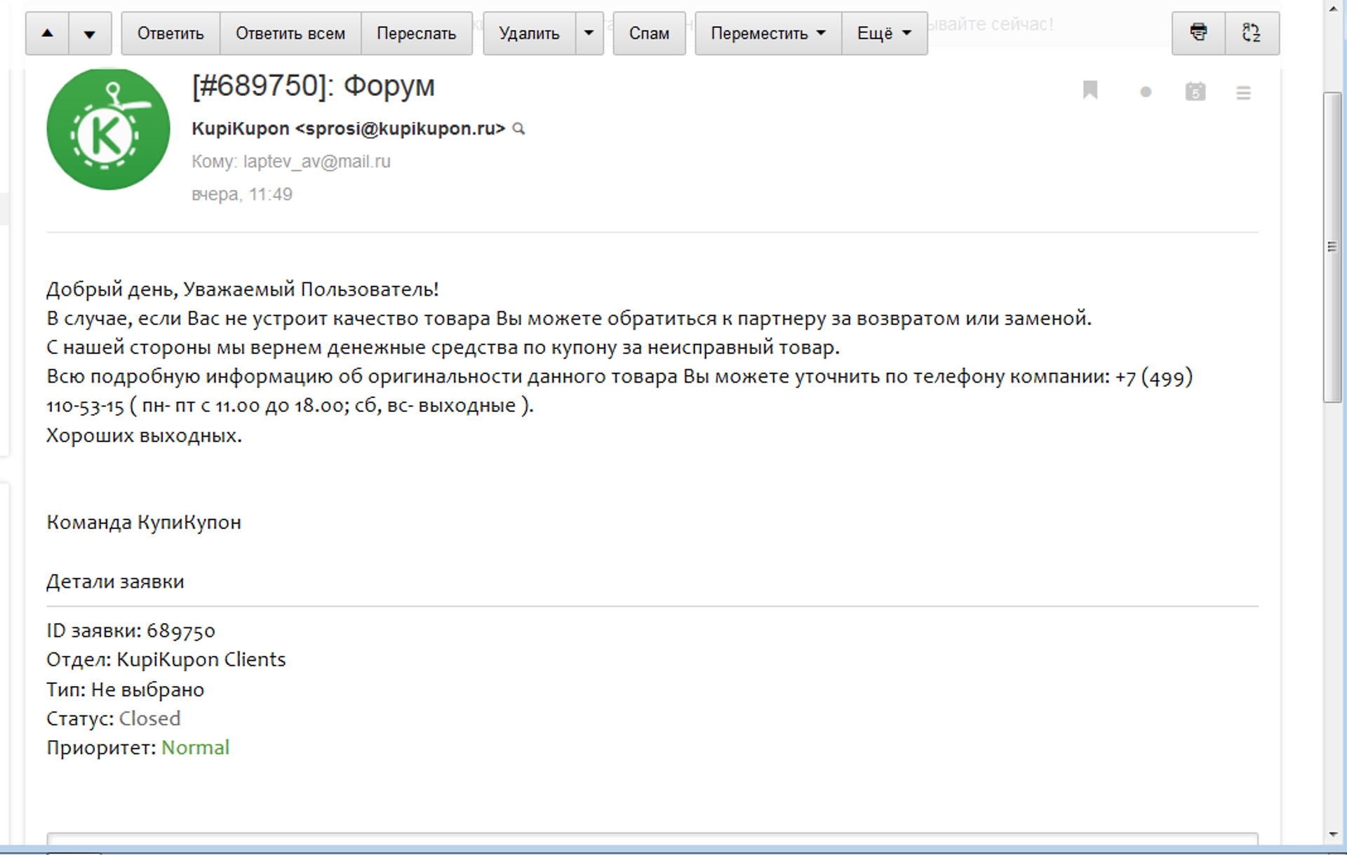
Task: Click the line Тип: Не выбрано
Action: pyautogui.click(x=126, y=690)
